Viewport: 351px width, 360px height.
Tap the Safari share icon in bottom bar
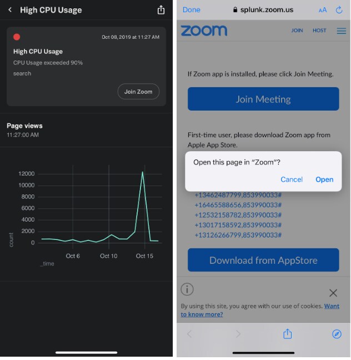(x=288, y=334)
